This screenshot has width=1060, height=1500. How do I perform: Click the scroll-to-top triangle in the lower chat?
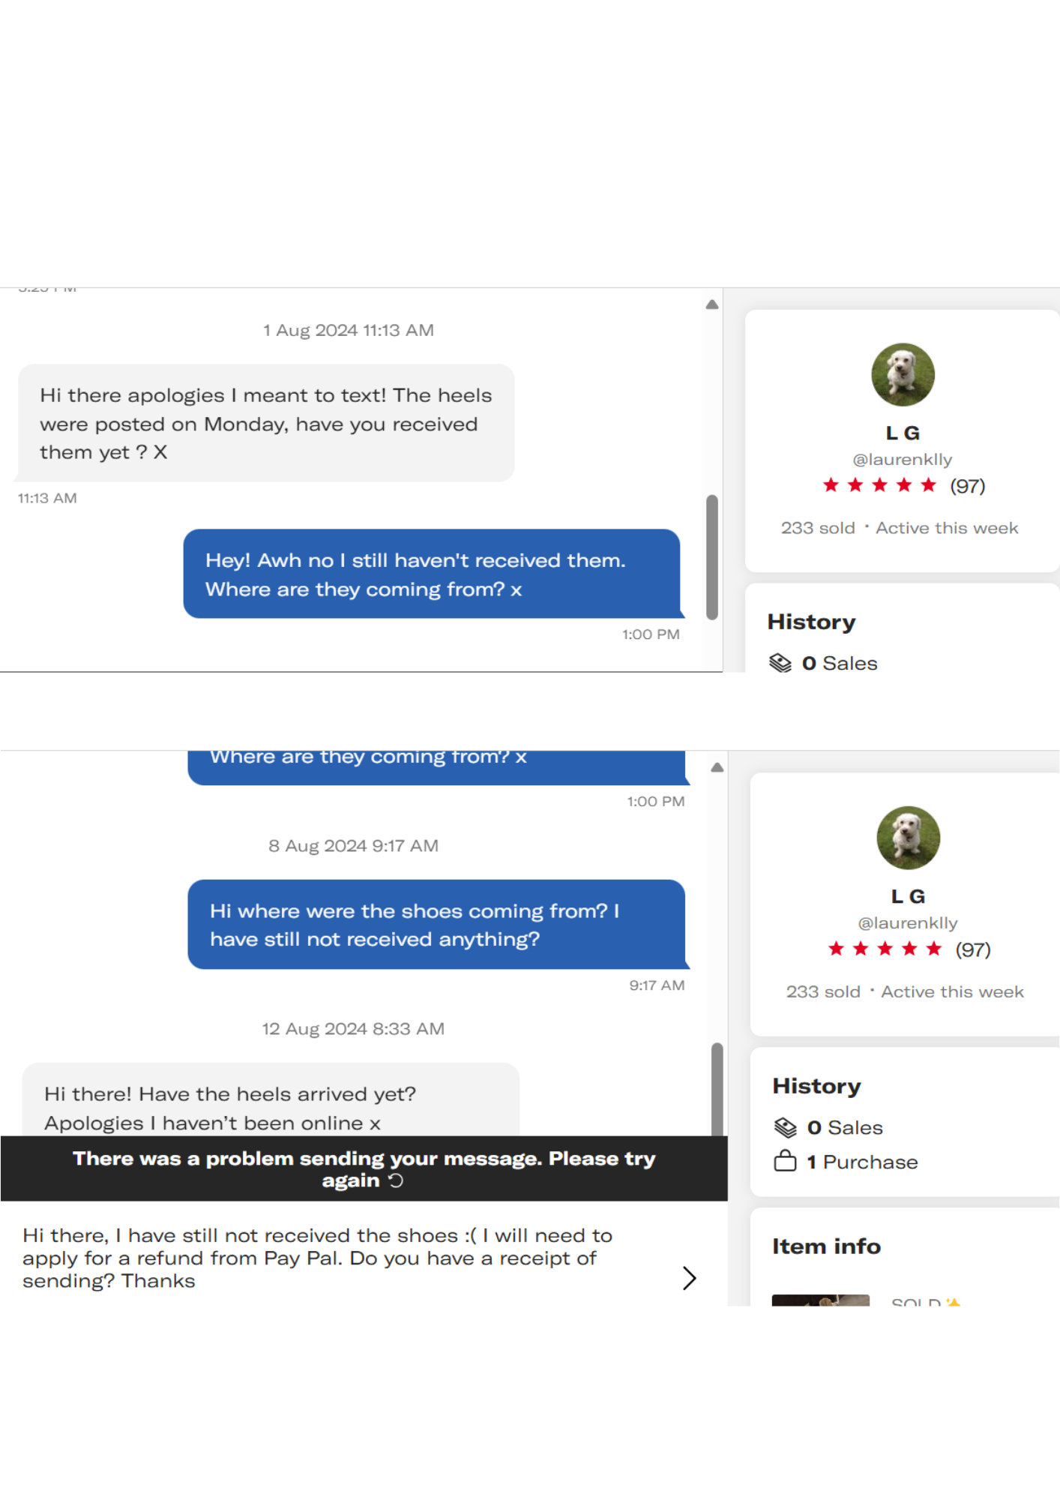[x=717, y=766]
